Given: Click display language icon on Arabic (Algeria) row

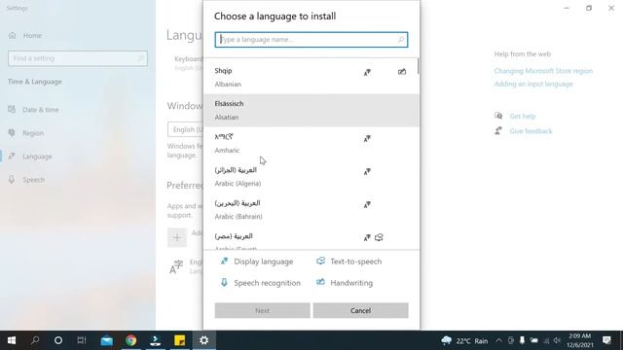Looking at the screenshot, I should [367, 171].
